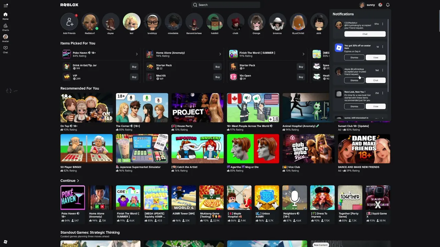Image resolution: width=440 pixels, height=247 pixels.
Task: Go to Home in the left sidebar
Action: (x=5, y=16)
